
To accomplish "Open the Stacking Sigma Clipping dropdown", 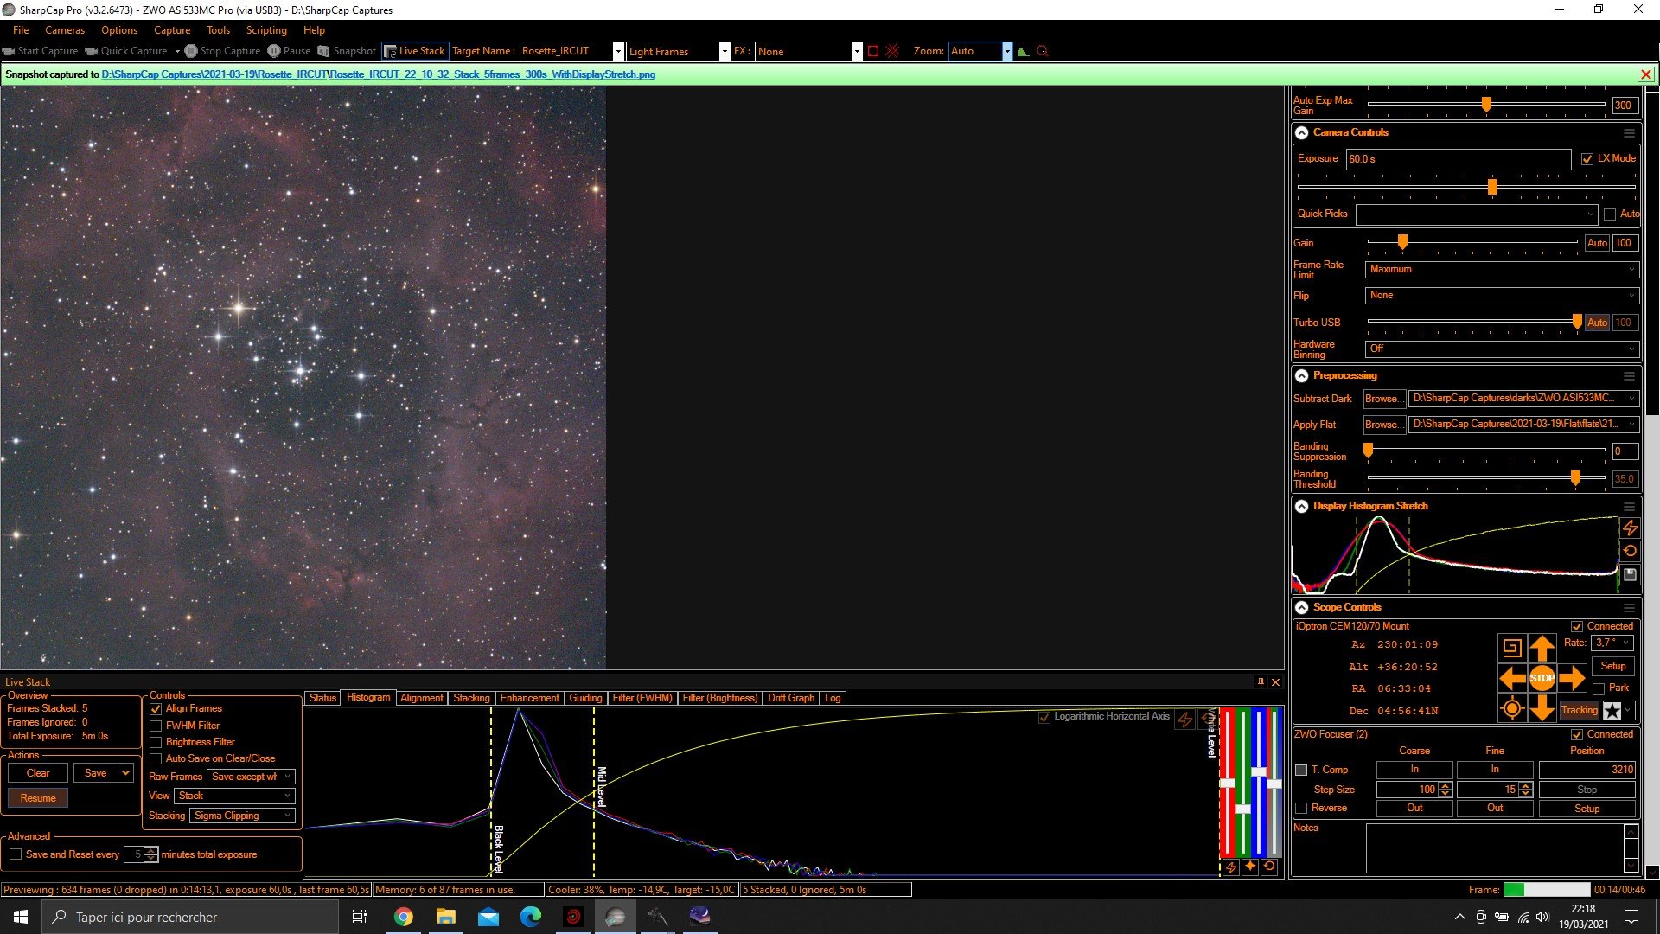I will click(x=242, y=816).
